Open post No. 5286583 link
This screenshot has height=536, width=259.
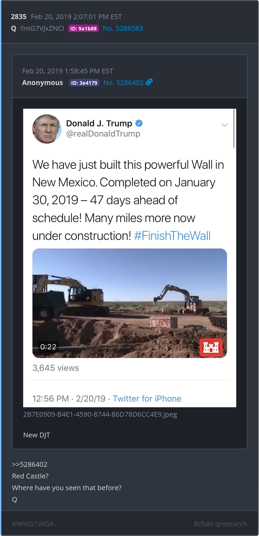[x=123, y=28]
